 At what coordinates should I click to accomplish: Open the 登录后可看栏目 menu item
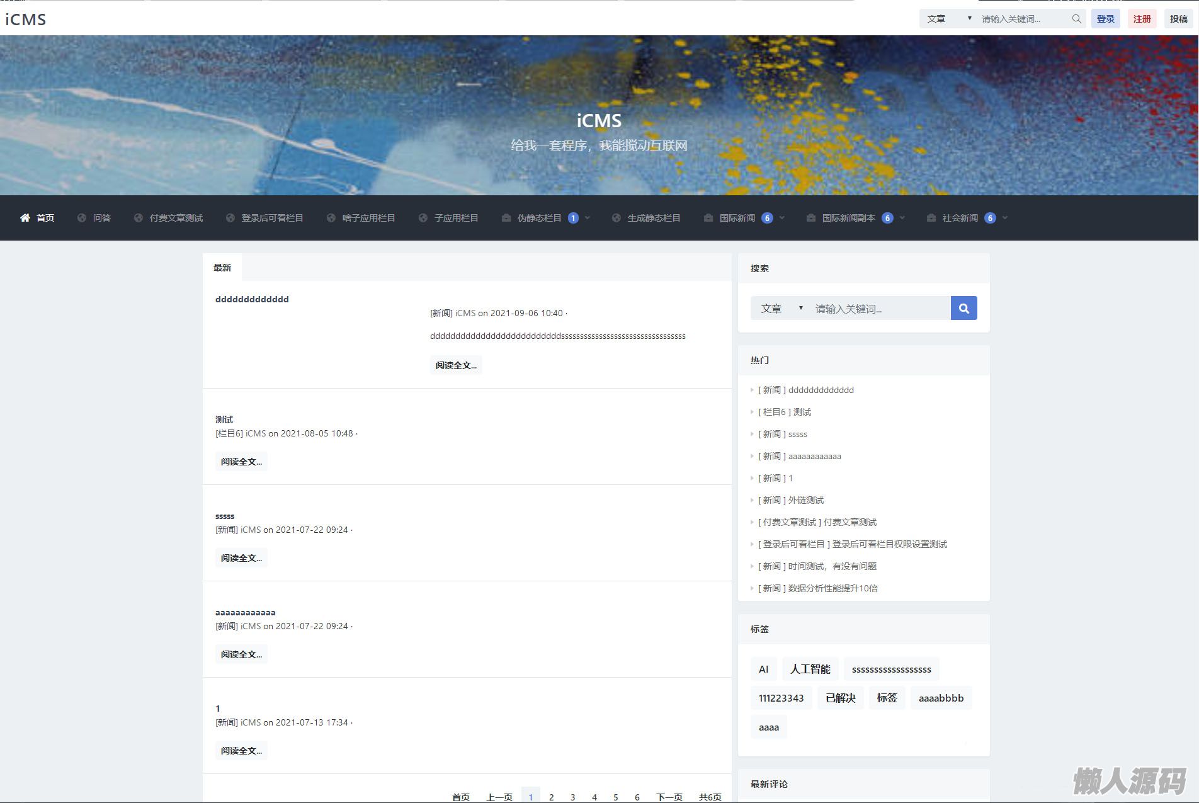(x=272, y=218)
